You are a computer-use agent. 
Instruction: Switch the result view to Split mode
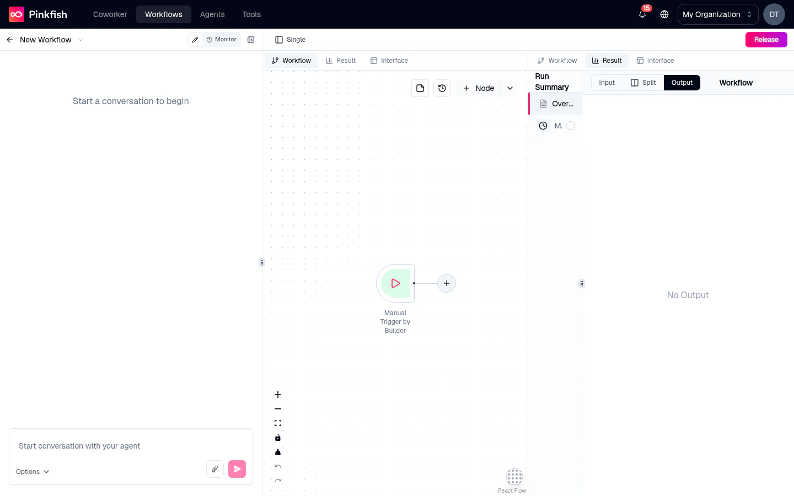(x=643, y=83)
